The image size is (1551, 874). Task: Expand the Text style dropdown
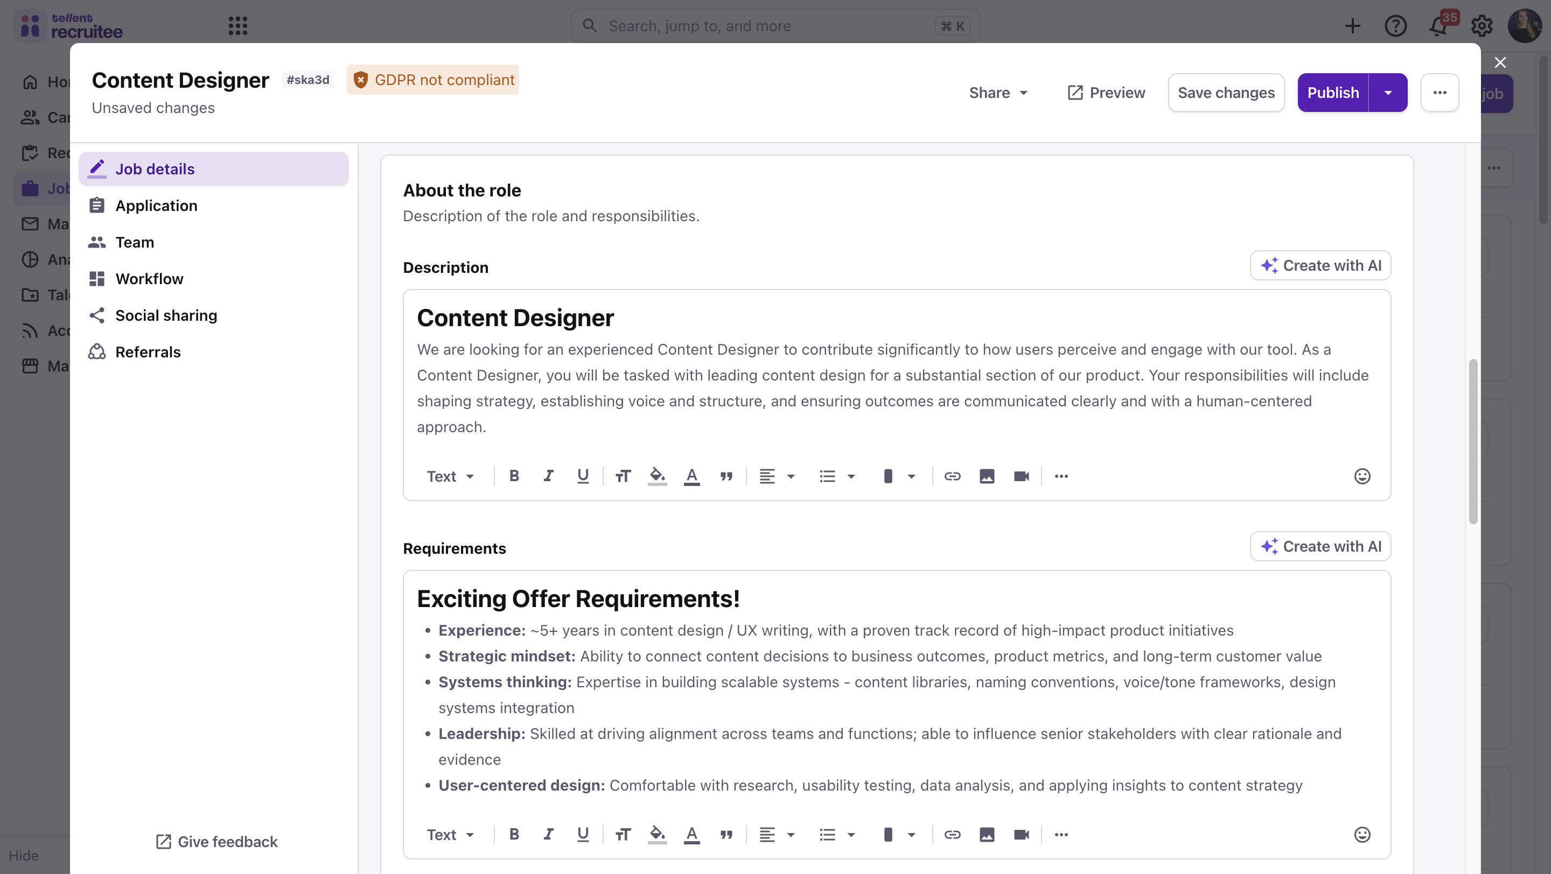tap(450, 476)
